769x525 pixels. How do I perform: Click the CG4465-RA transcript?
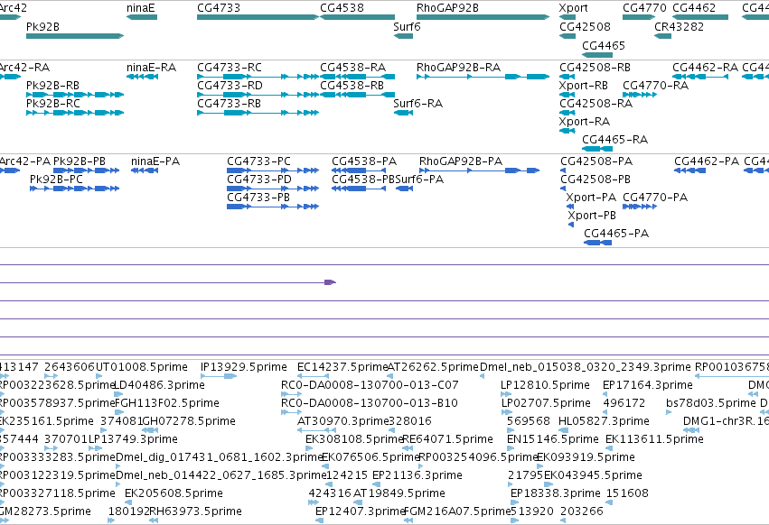tap(597, 149)
